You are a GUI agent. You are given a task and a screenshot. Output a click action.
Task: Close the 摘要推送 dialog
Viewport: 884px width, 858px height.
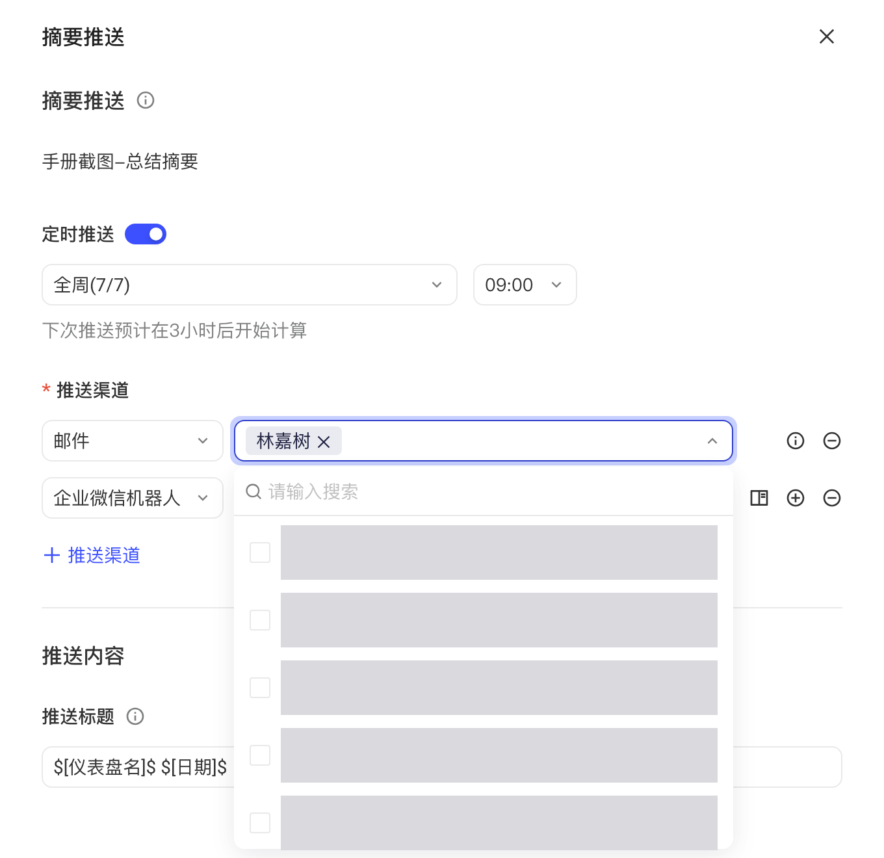coord(826,36)
